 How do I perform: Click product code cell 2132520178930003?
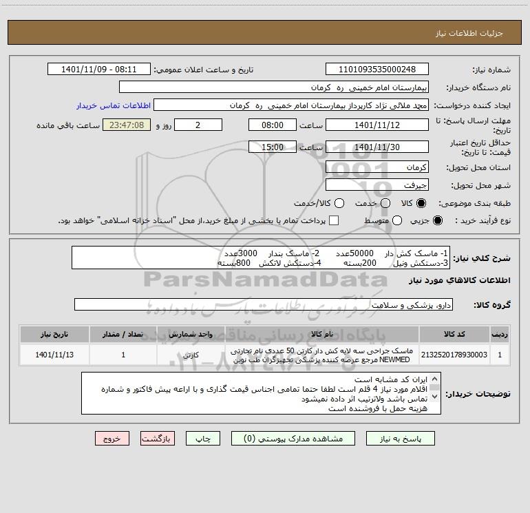(454, 355)
